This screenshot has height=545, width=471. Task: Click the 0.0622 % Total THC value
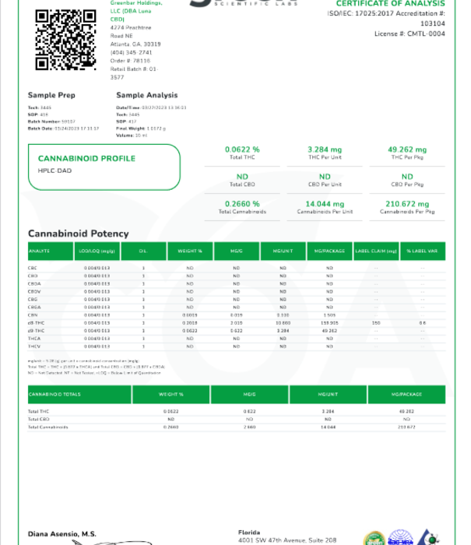(242, 149)
